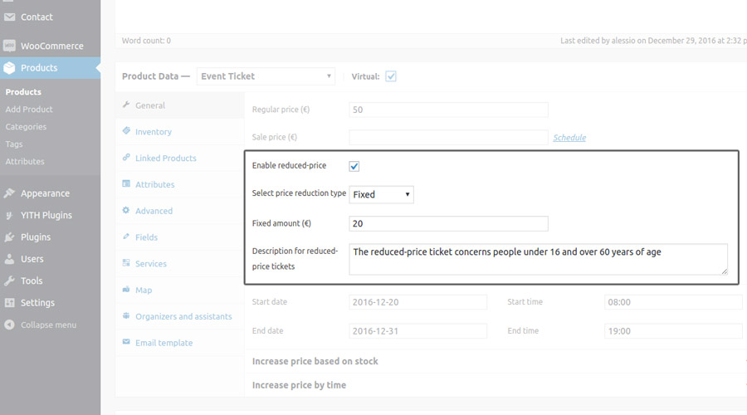Image resolution: width=747 pixels, height=415 pixels.
Task: Click the Organizers and assistants icon
Action: (x=126, y=315)
